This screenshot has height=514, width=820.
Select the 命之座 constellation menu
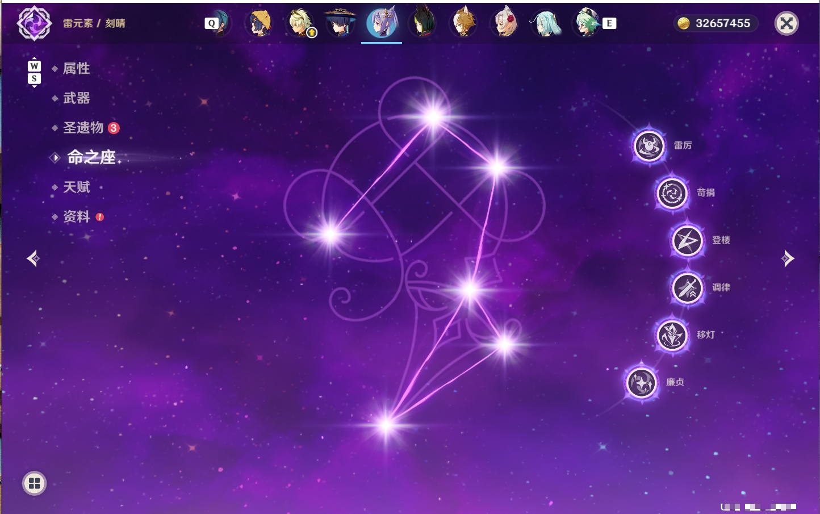tap(91, 157)
